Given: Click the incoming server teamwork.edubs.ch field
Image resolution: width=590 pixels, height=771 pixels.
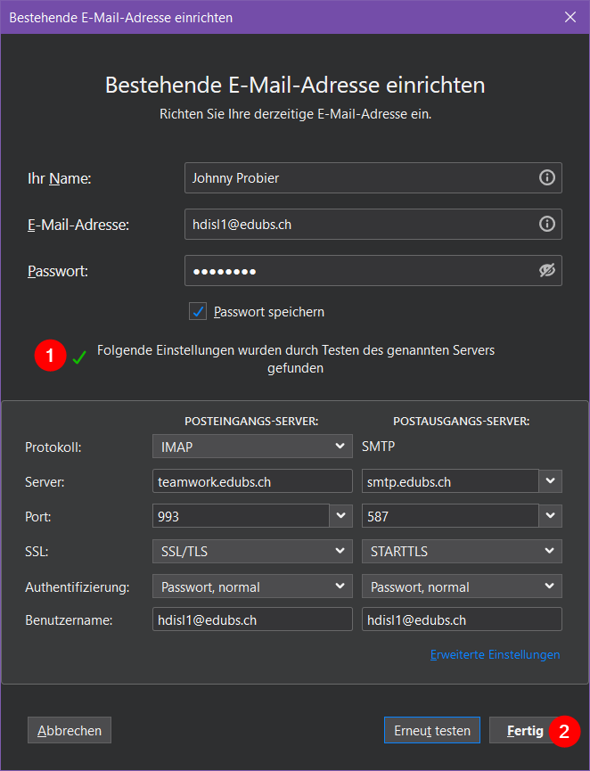Looking at the screenshot, I should 252,482.
